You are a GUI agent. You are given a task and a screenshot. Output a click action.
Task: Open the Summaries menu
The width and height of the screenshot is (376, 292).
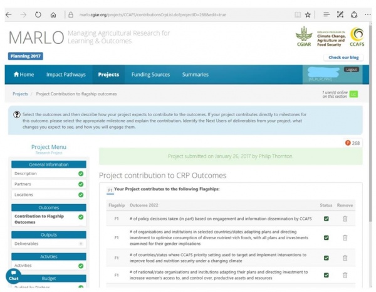[195, 75]
